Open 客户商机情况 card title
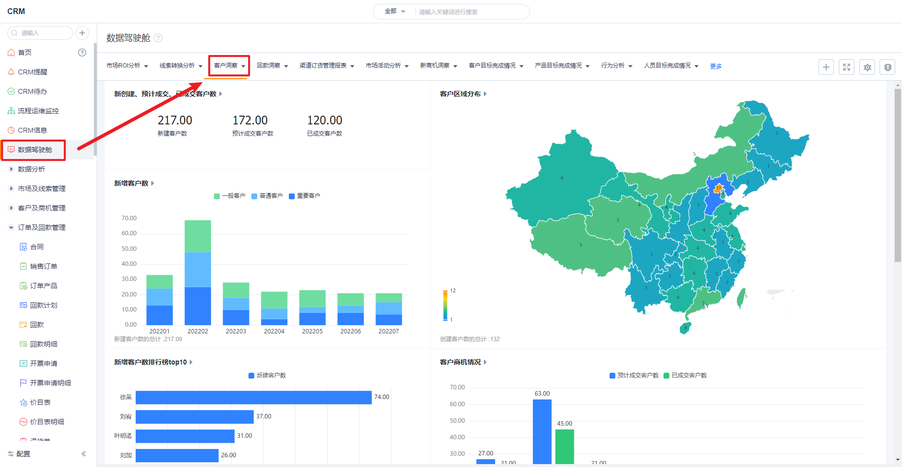 point(460,362)
